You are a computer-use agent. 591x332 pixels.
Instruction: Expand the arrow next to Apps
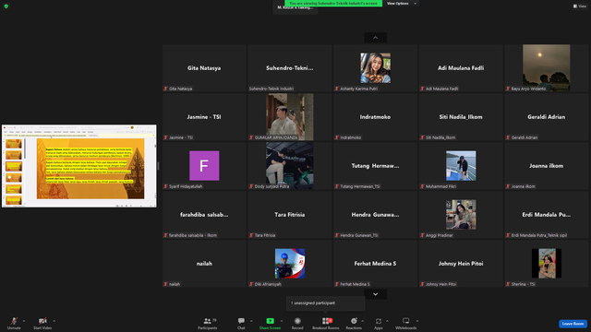[387, 321]
